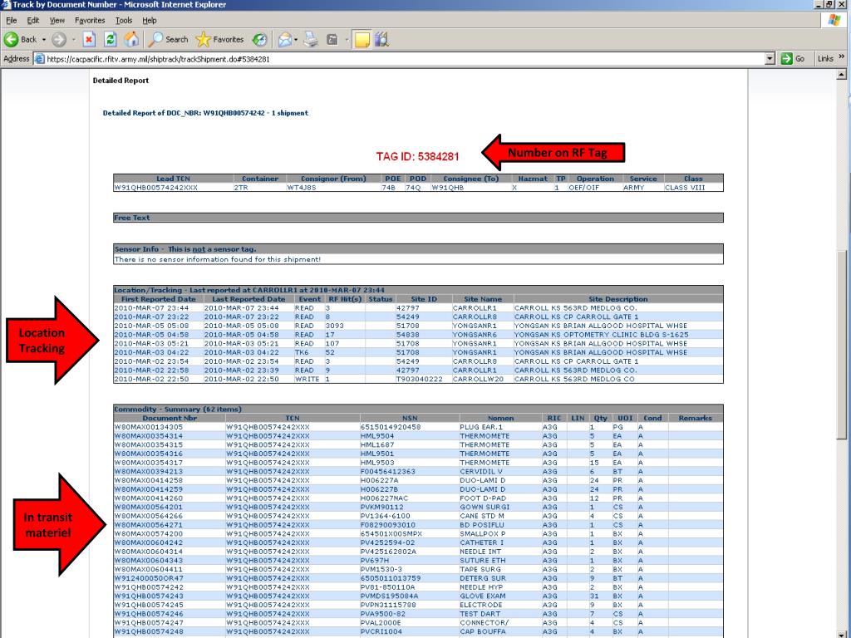Click the Links toolbar label
The width and height of the screenshot is (851, 638).
pos(825,59)
